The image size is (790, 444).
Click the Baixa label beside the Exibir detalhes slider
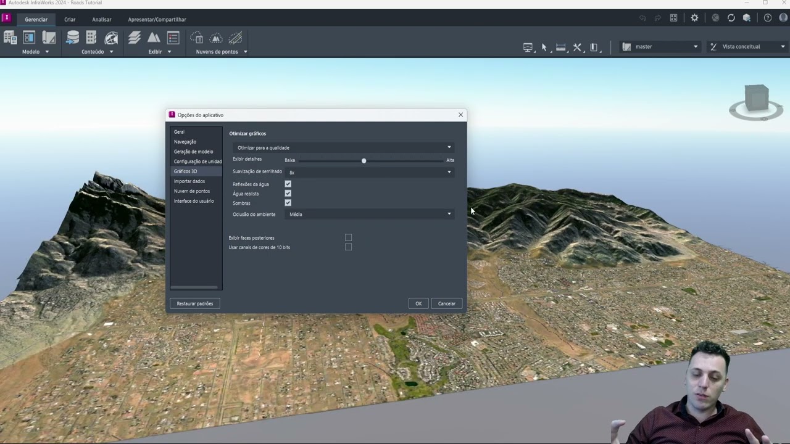(289, 160)
